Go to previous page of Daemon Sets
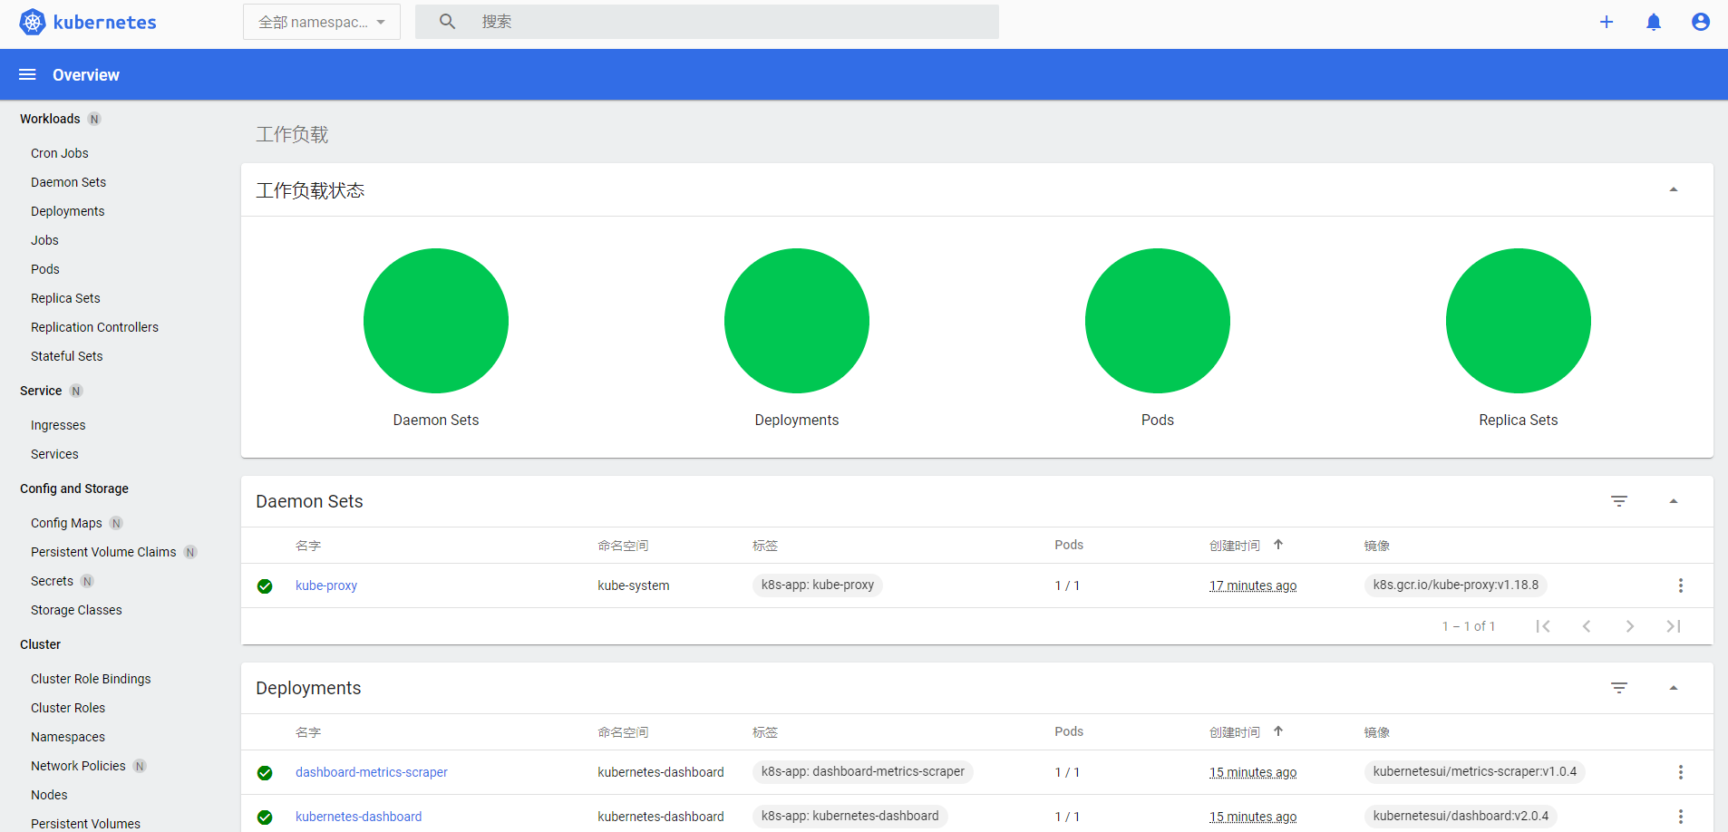1728x832 pixels. pyautogui.click(x=1587, y=626)
